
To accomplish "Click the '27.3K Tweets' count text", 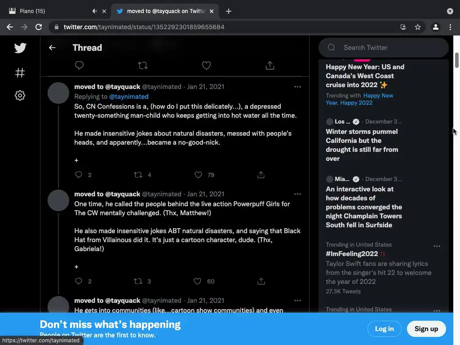I will click(x=343, y=291).
